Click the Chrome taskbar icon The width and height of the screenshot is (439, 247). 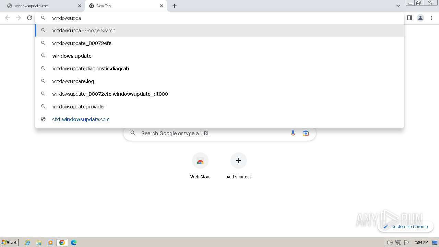pyautogui.click(x=62, y=243)
